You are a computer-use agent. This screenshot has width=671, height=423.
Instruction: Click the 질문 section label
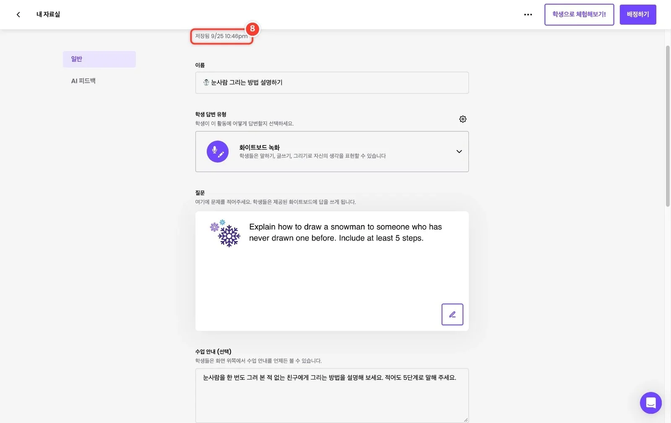click(x=200, y=193)
